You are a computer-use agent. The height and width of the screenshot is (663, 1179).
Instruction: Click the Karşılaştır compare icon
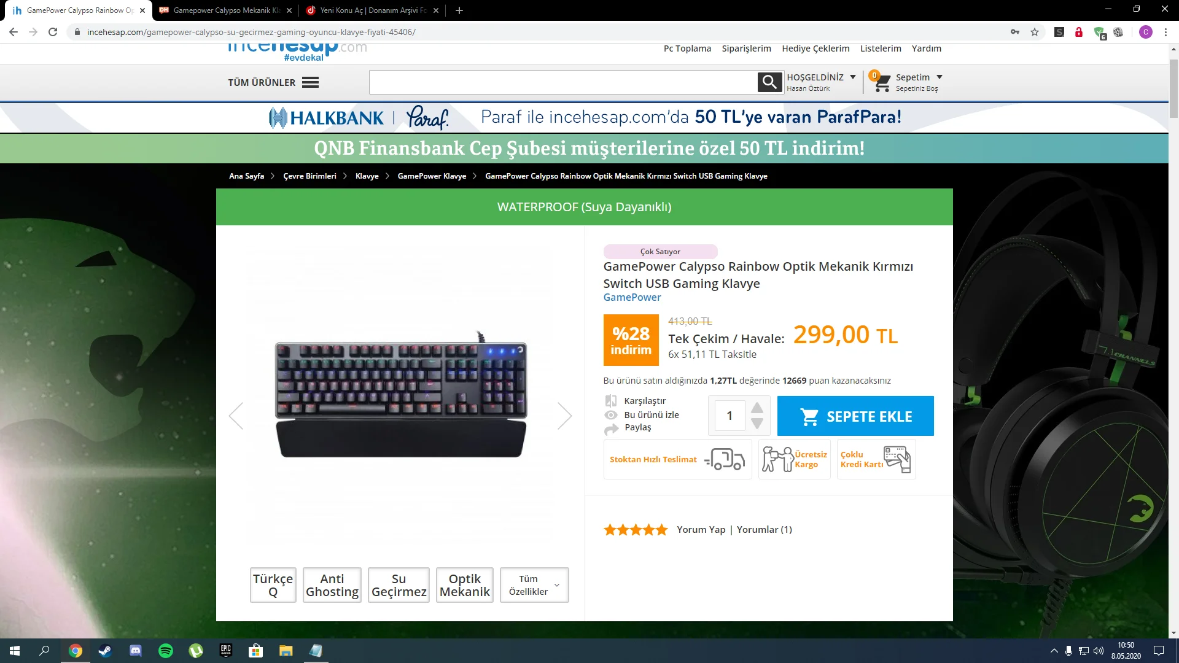click(x=611, y=401)
